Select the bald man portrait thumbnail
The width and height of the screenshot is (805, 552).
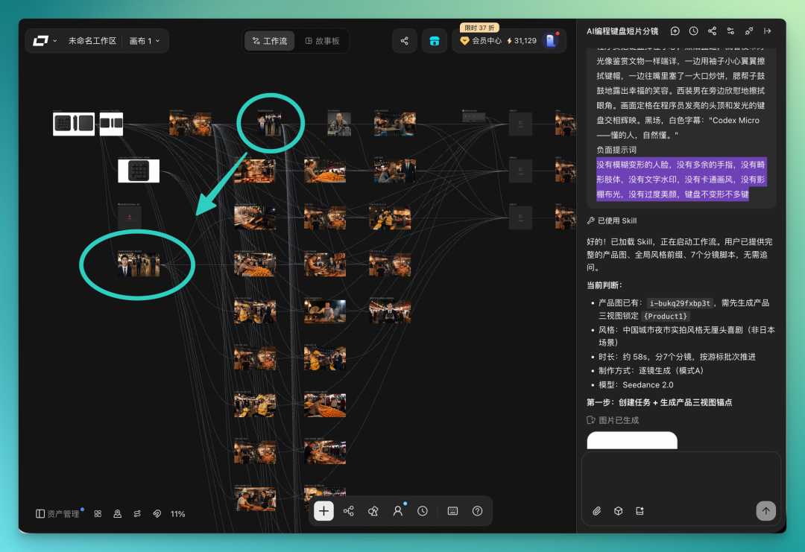click(x=339, y=124)
